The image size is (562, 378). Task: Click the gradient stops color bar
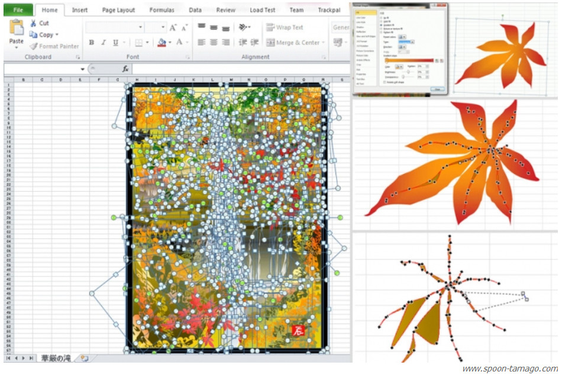click(x=409, y=60)
